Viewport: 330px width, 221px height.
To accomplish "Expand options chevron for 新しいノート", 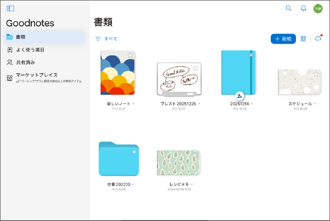I will [133, 103].
